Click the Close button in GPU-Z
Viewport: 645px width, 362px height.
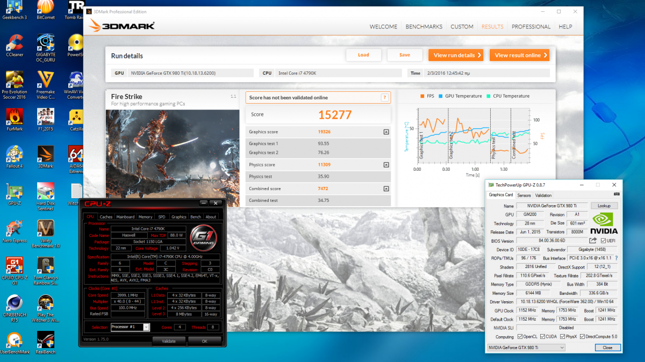coord(607,347)
